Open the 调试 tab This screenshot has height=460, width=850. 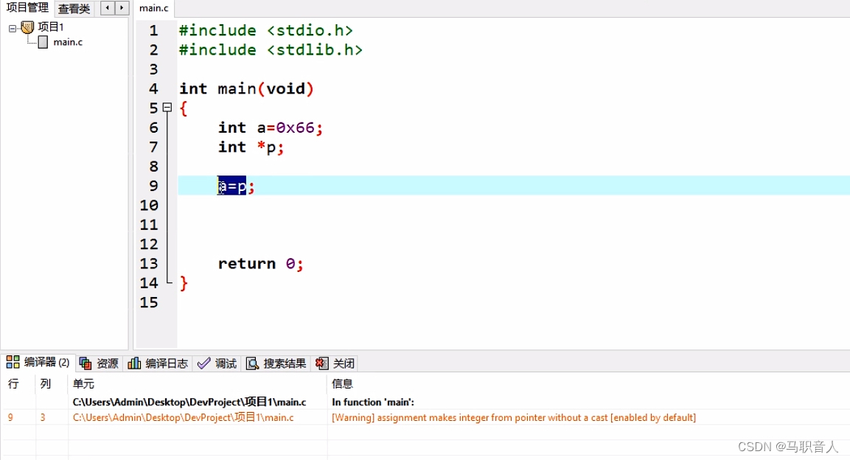click(x=217, y=363)
